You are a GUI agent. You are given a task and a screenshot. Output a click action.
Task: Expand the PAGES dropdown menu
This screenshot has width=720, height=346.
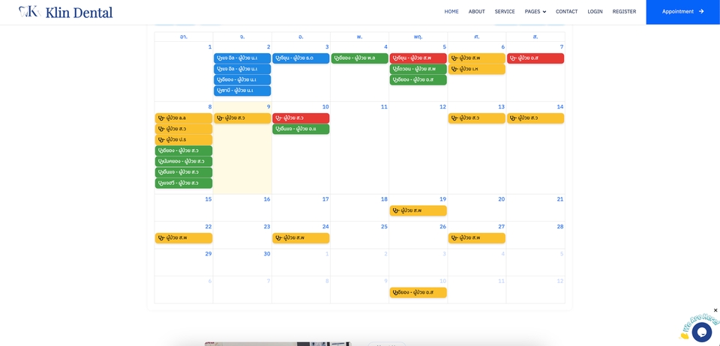[x=535, y=12]
